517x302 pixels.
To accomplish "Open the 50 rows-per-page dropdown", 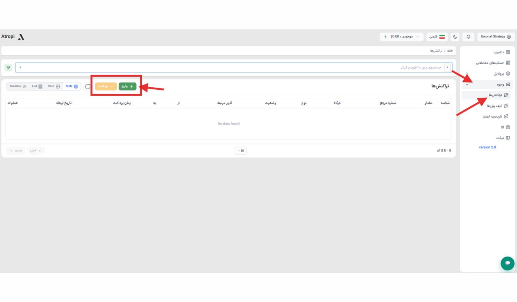I will tap(241, 151).
